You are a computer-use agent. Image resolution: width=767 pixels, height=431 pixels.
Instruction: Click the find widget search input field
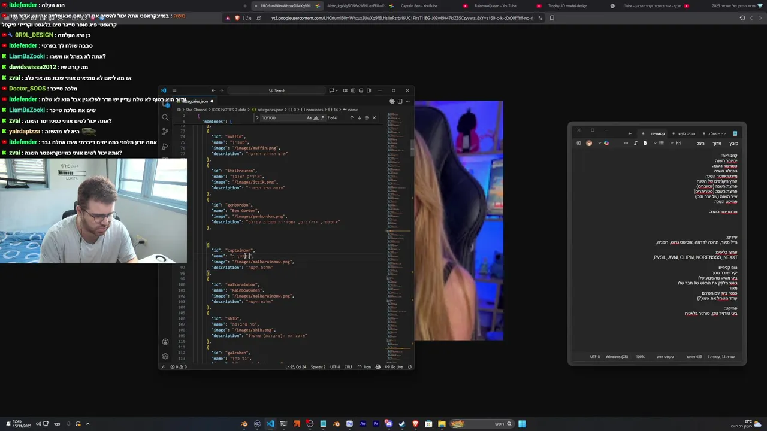tap(283, 118)
